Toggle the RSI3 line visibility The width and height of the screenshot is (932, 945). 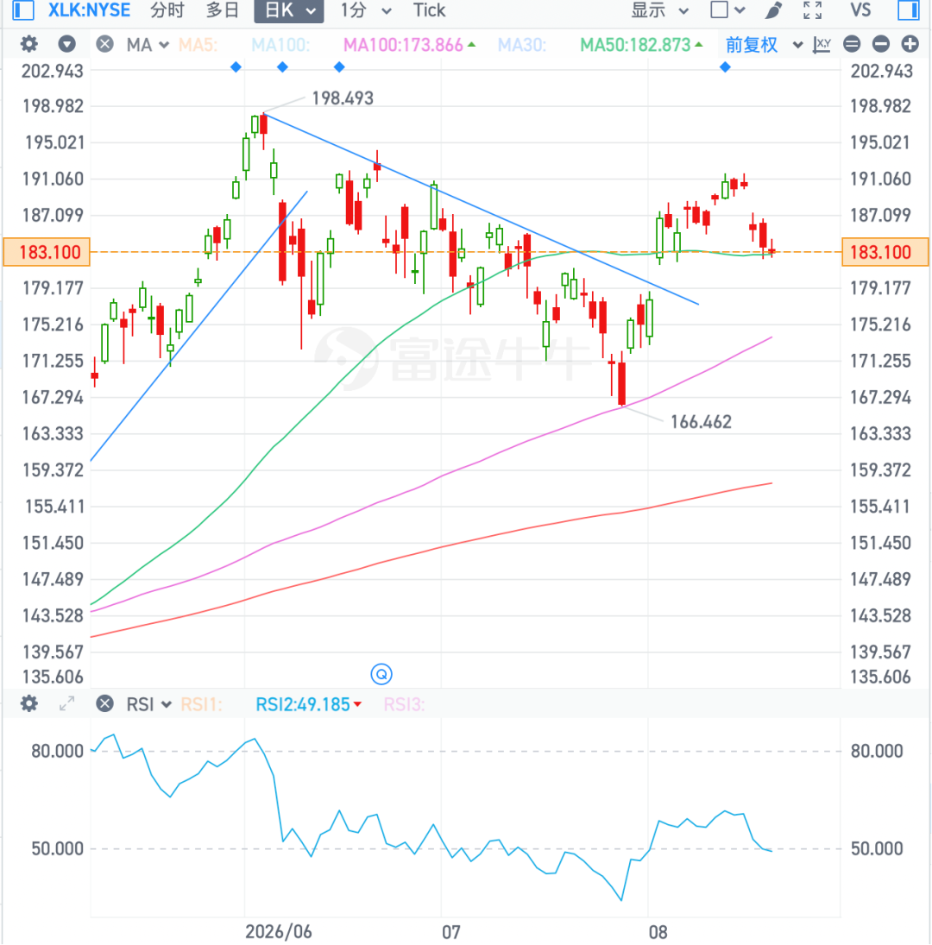tap(404, 704)
